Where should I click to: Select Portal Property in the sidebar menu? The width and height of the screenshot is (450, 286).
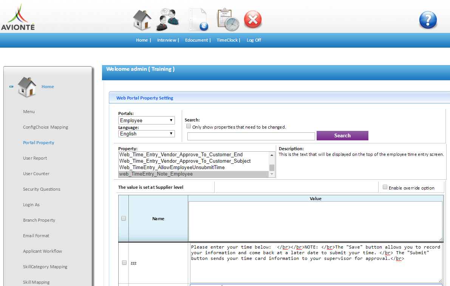click(x=39, y=143)
